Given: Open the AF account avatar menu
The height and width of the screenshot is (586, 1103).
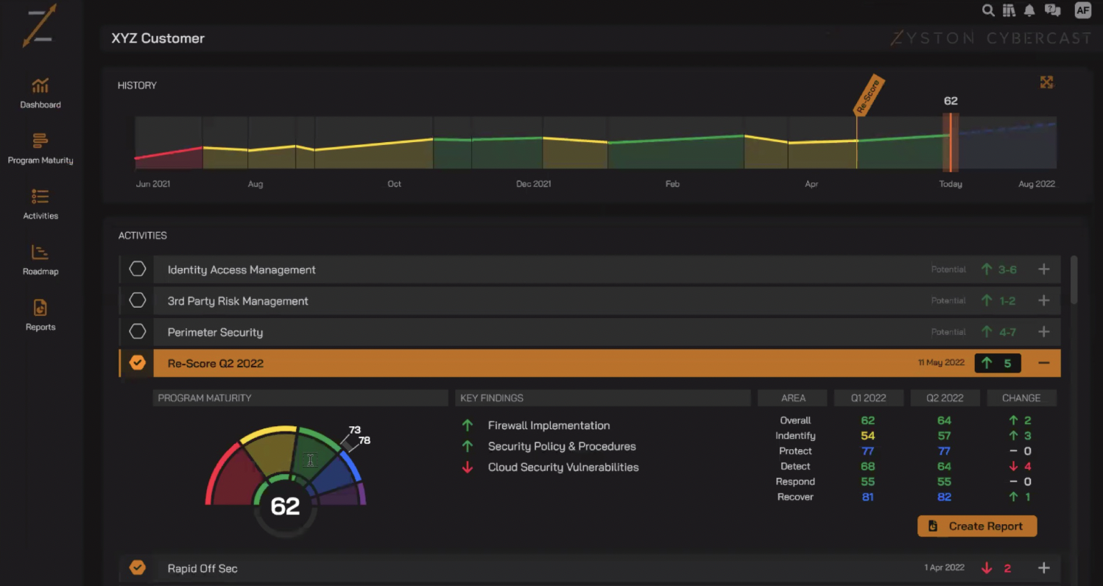Looking at the screenshot, I should coord(1082,10).
